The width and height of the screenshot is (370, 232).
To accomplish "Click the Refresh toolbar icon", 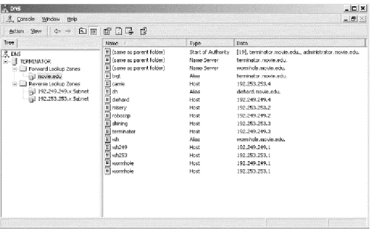I will [119, 31].
